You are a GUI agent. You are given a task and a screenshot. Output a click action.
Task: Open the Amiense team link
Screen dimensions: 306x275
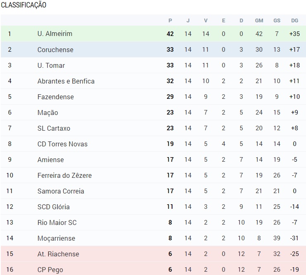click(x=50, y=160)
